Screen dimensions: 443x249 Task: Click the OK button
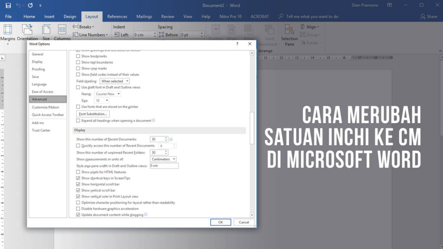pos(221,222)
